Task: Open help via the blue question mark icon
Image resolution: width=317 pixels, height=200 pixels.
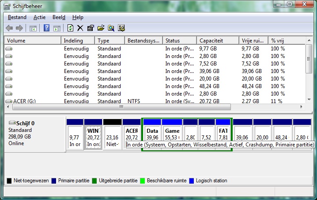Action: (x=46, y=28)
